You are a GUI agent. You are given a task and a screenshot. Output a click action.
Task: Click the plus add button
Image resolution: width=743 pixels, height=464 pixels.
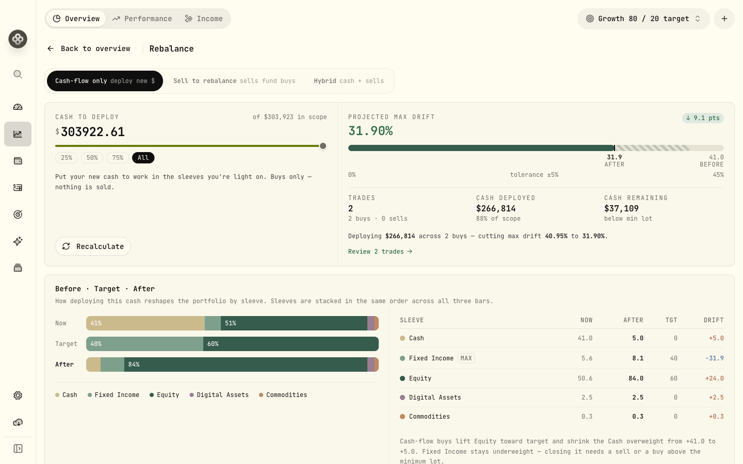coord(724,19)
